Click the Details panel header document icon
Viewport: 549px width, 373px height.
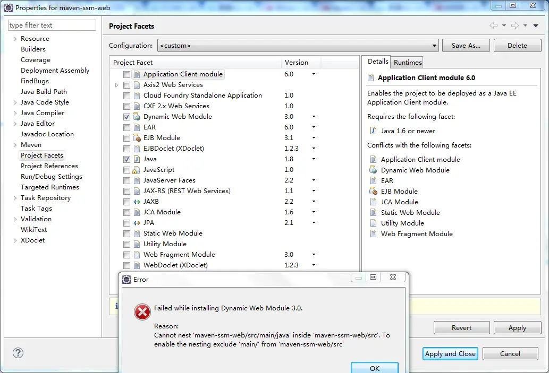tap(370, 77)
